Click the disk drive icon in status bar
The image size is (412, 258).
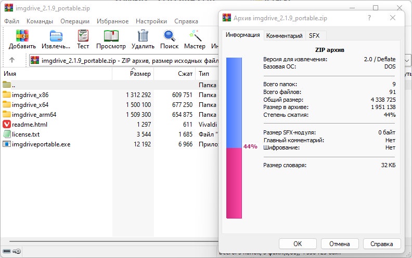pos(7,251)
